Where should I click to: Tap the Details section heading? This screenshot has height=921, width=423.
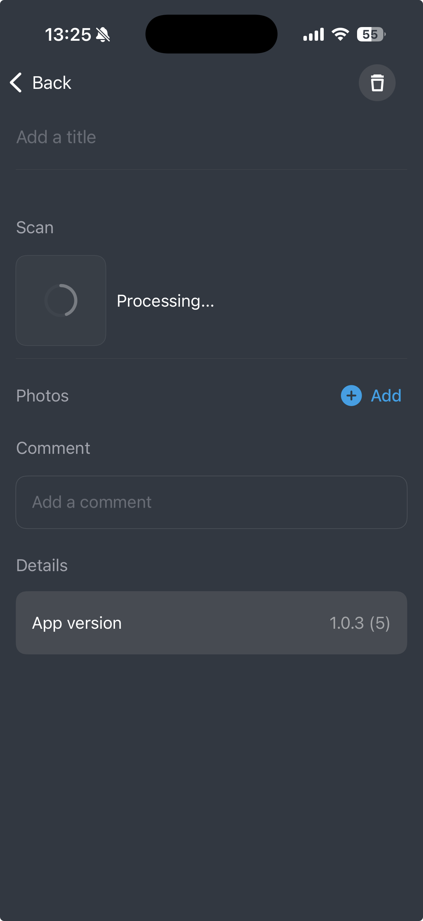click(x=42, y=566)
